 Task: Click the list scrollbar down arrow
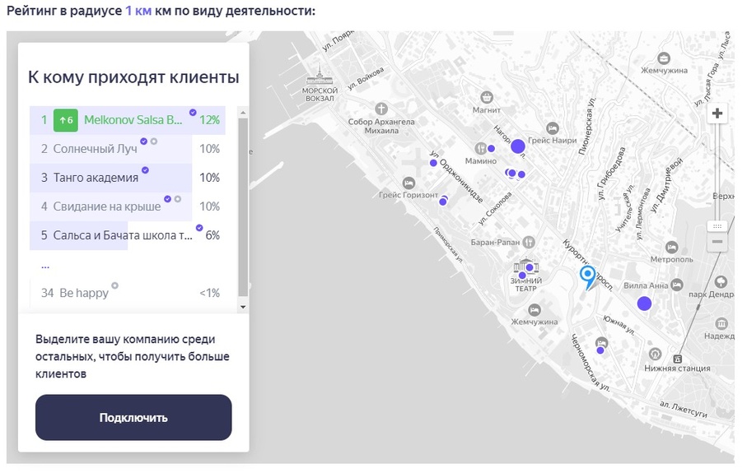tap(243, 307)
